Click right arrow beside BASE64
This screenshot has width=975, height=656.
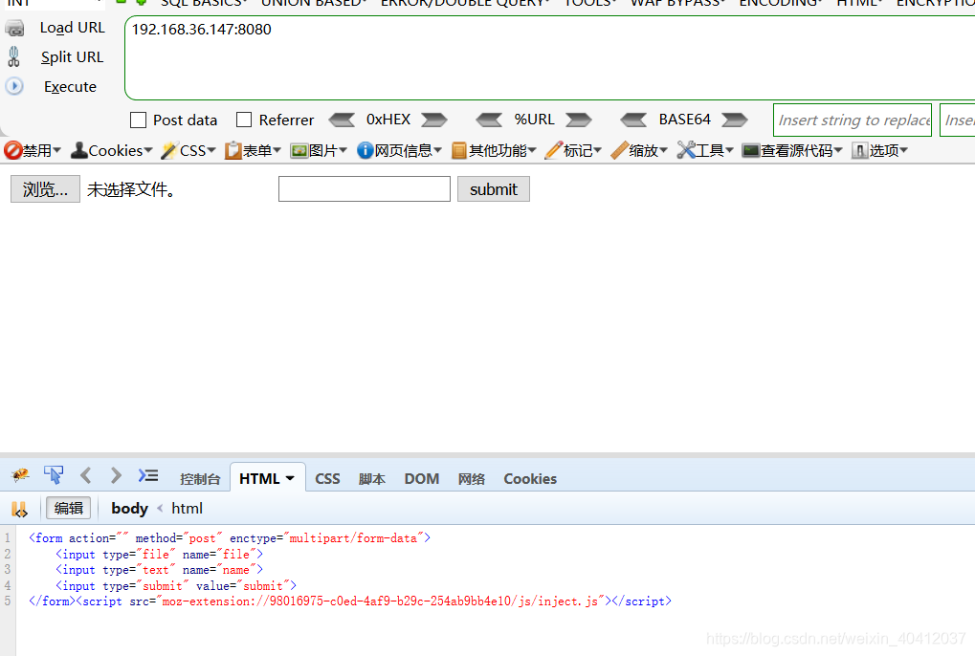(x=734, y=120)
